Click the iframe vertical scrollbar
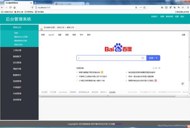The image size is (190, 128). (x=189, y=57)
